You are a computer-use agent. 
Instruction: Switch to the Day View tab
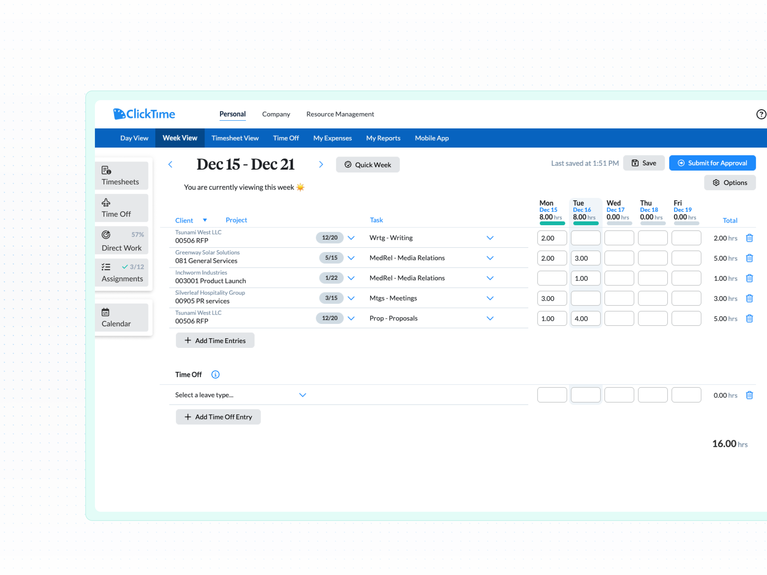(x=134, y=138)
